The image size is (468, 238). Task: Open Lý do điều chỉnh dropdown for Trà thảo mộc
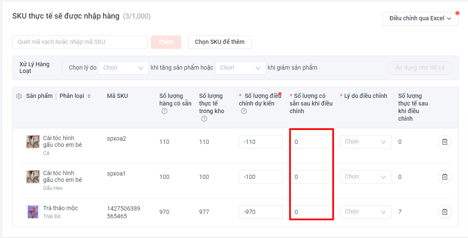366,212
